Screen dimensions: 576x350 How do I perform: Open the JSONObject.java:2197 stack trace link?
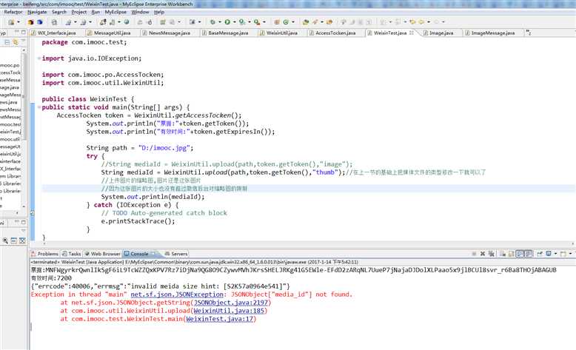pos(231,303)
